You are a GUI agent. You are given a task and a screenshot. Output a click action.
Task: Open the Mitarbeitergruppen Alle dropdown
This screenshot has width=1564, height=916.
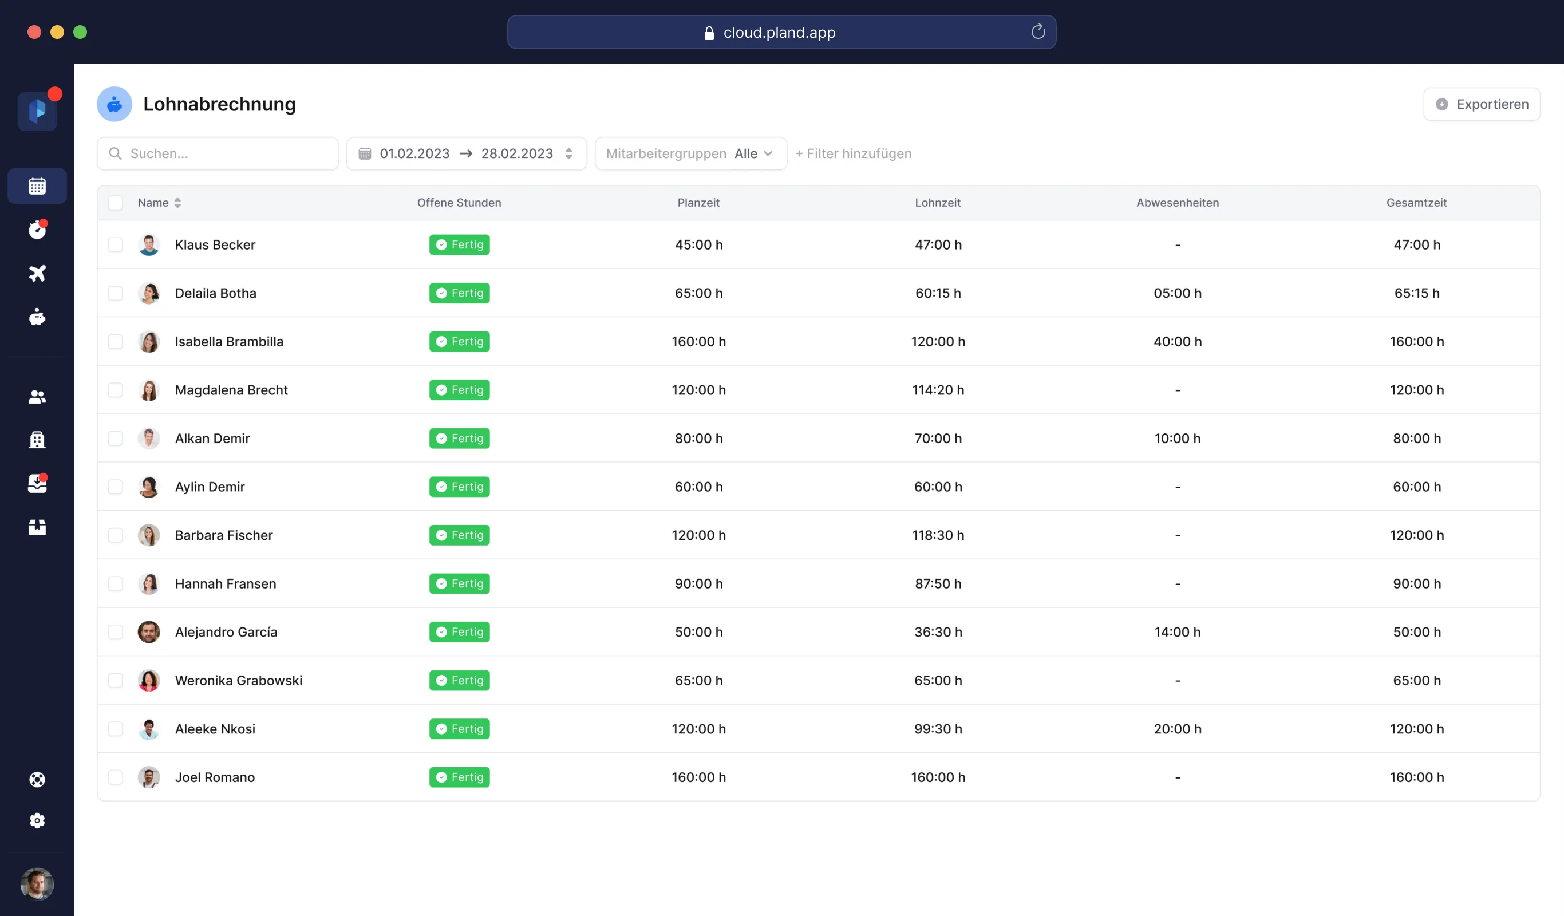coord(691,153)
